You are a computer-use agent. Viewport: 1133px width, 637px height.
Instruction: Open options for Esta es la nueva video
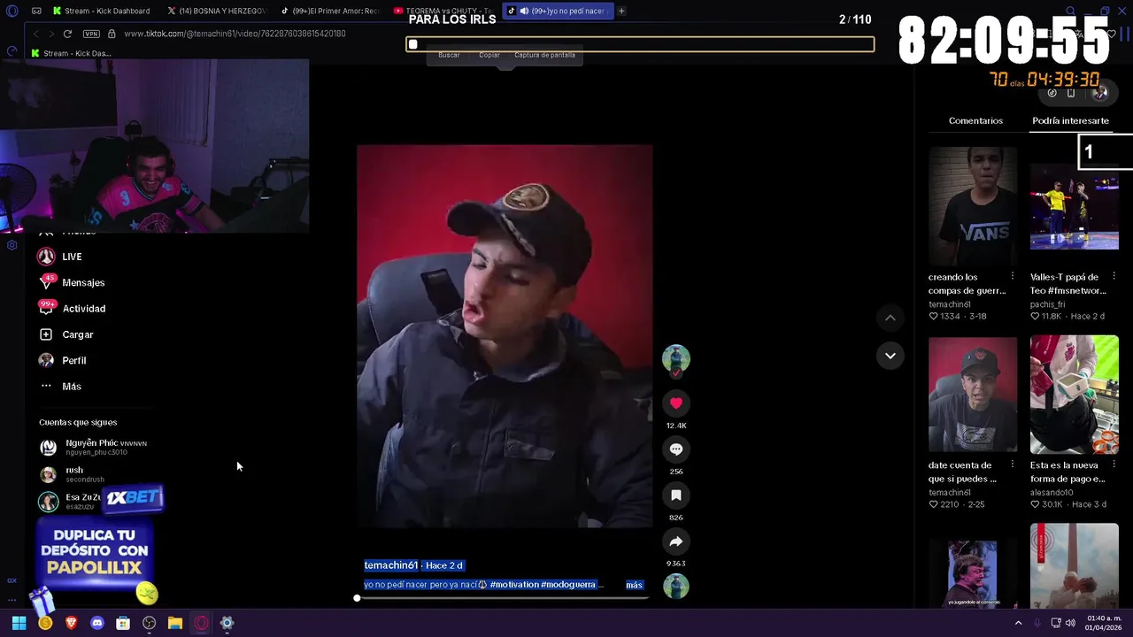pos(1114,465)
